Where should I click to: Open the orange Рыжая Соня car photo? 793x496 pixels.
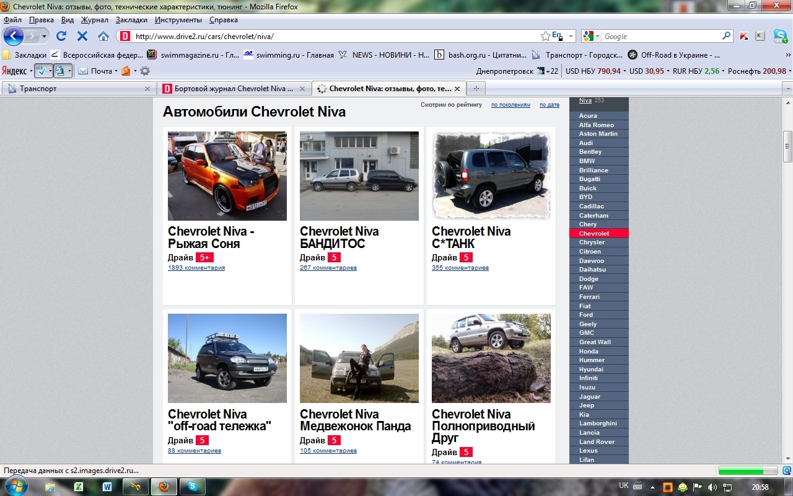pyautogui.click(x=227, y=176)
